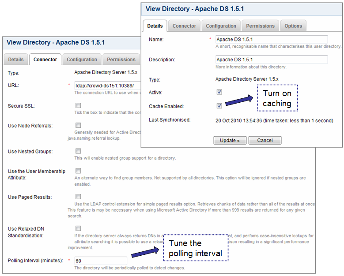Toggle the Active checkbox
Screen dimensions: 344x276
pyautogui.click(x=219, y=92)
